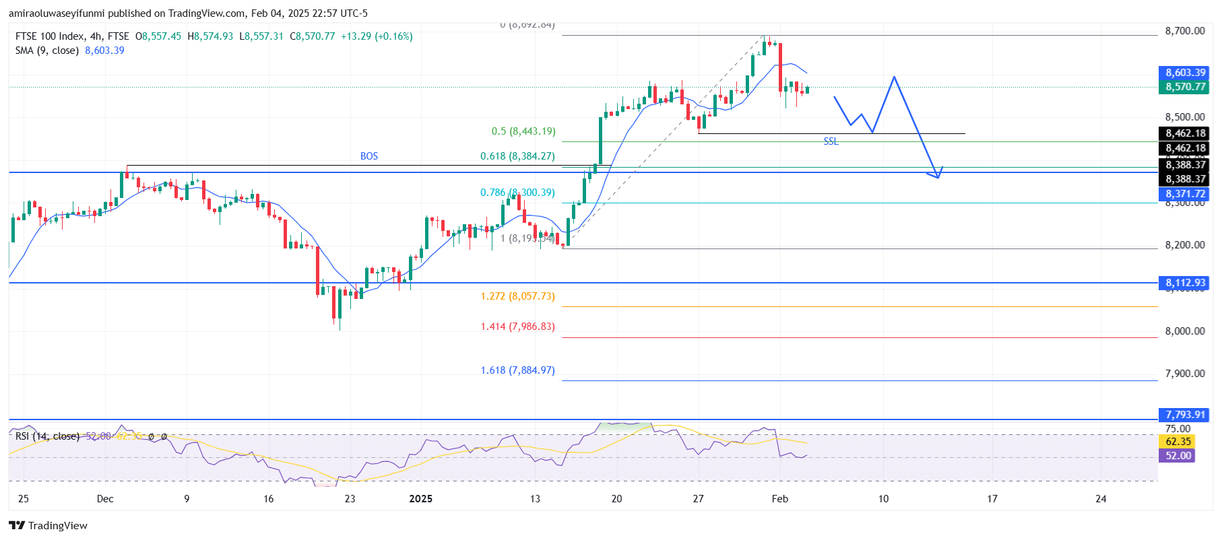The width and height of the screenshot is (1222, 540).
Task: Click the 27 date label on time axis
Action: pos(698,499)
